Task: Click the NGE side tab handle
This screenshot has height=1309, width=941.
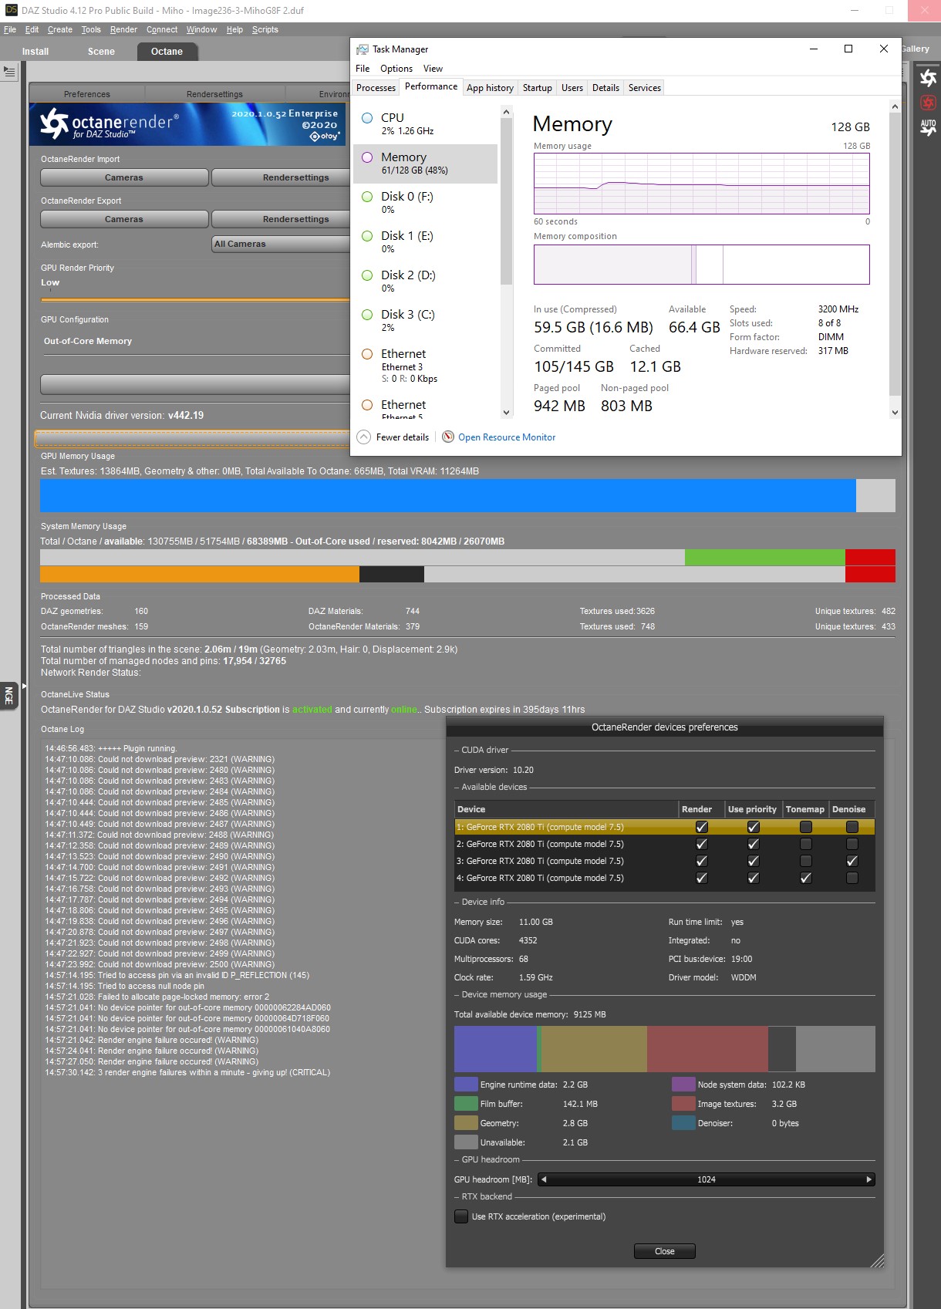Action: 8,695
